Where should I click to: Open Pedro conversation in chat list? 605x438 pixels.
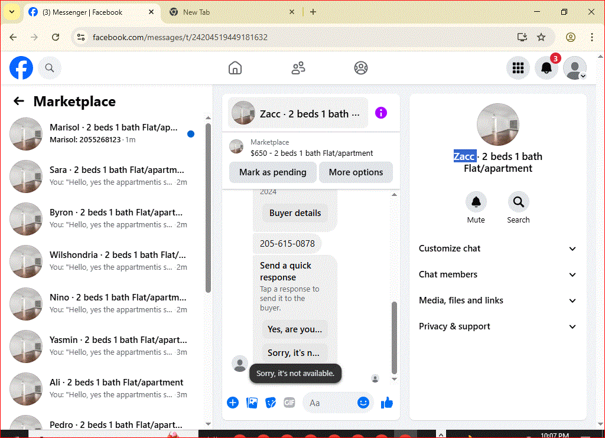click(103, 422)
